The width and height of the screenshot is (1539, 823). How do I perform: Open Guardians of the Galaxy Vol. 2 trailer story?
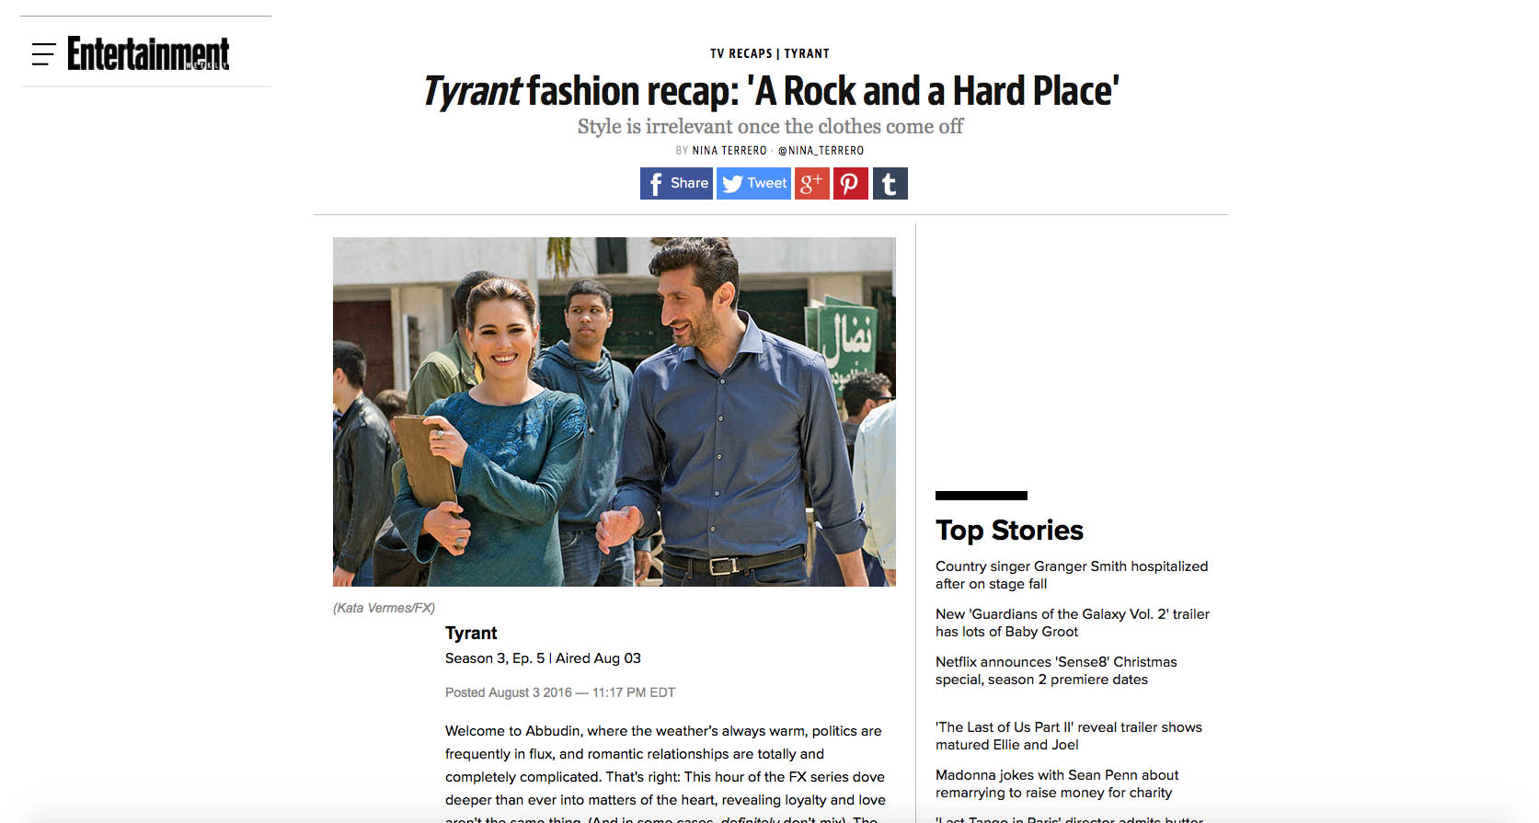point(1073,623)
